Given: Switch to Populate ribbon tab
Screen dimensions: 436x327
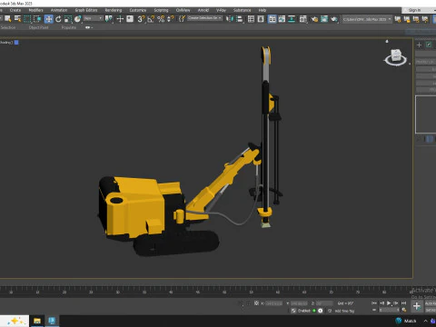Looking at the screenshot, I should pyautogui.click(x=69, y=27).
